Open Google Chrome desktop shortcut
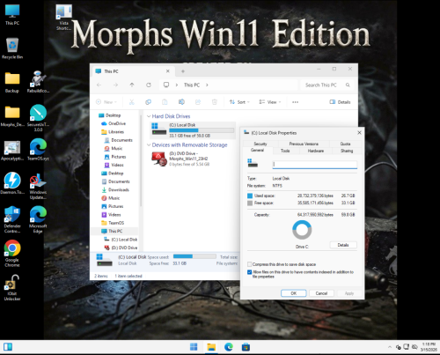440x355 pixels. [x=12, y=253]
